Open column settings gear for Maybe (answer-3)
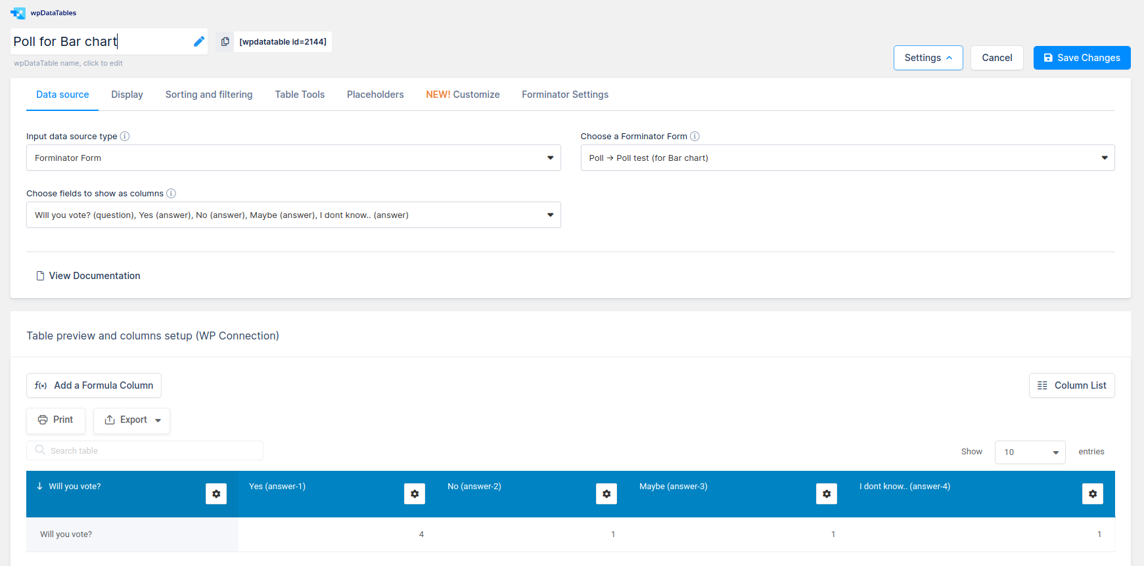Screen dimensions: 1144x566 (827, 494)
